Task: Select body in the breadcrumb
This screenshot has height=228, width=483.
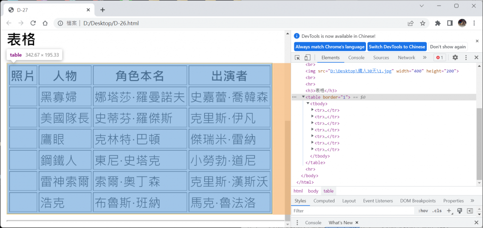Action: tap(313, 191)
